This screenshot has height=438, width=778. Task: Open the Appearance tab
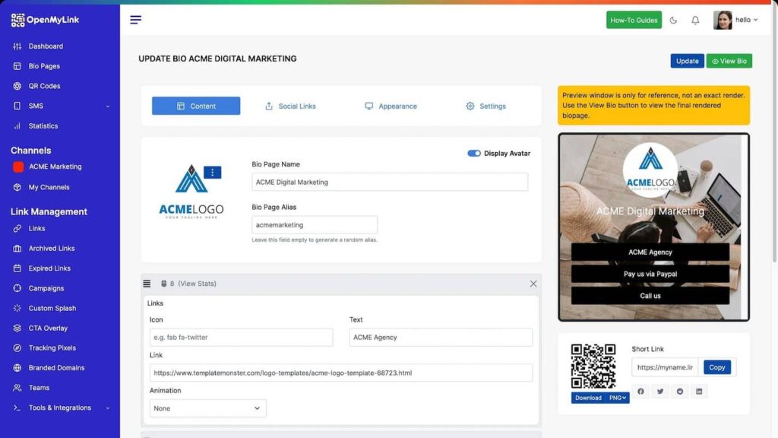click(391, 106)
